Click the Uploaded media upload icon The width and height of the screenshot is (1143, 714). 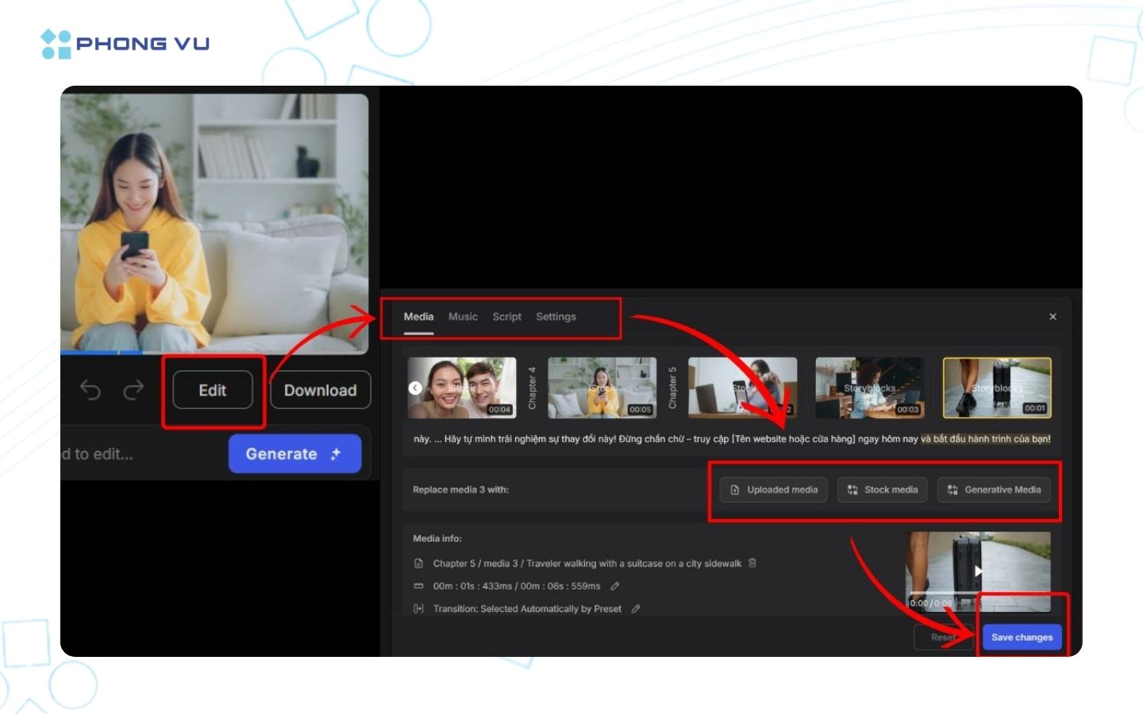(734, 489)
